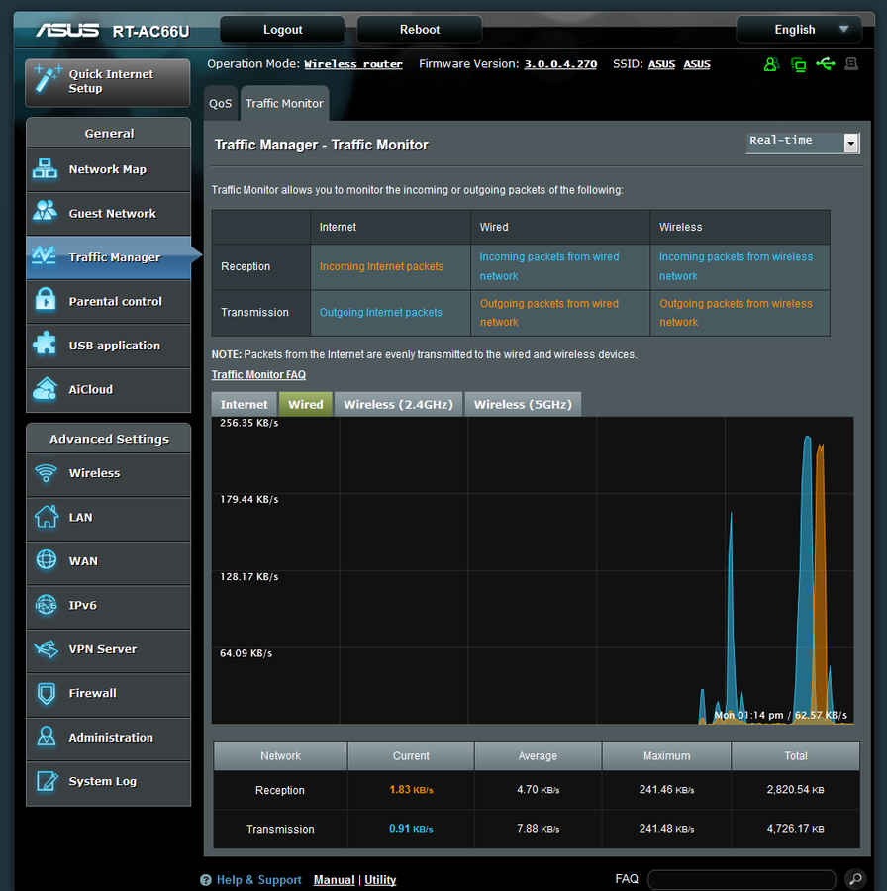Open Firewall settings
The width and height of the screenshot is (887, 891).
[109, 694]
